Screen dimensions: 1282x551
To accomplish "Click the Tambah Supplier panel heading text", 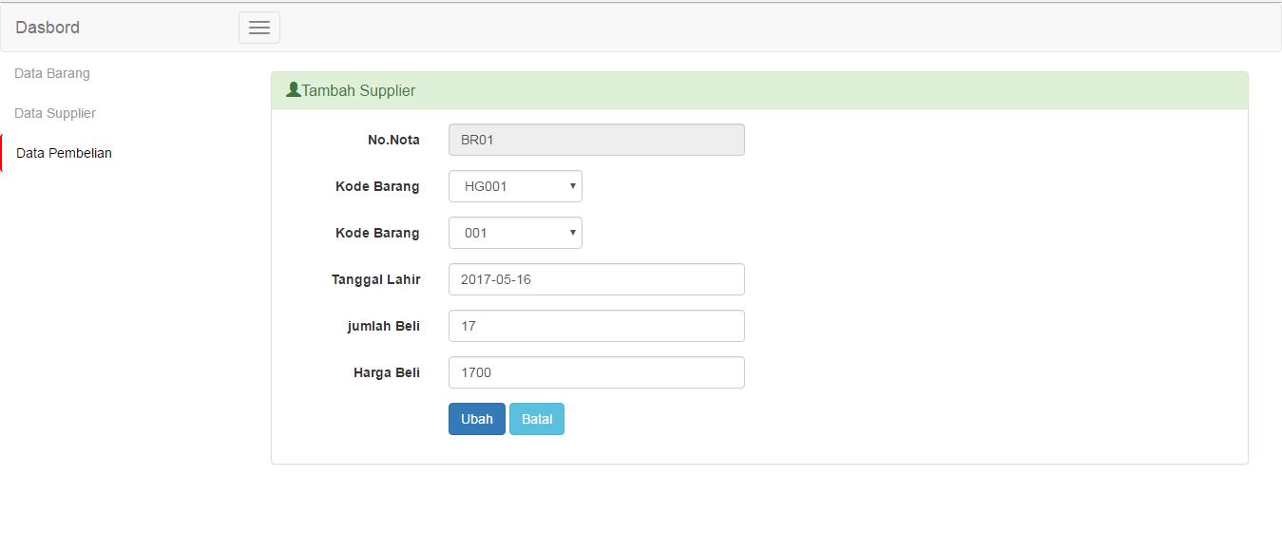I will click(x=358, y=91).
